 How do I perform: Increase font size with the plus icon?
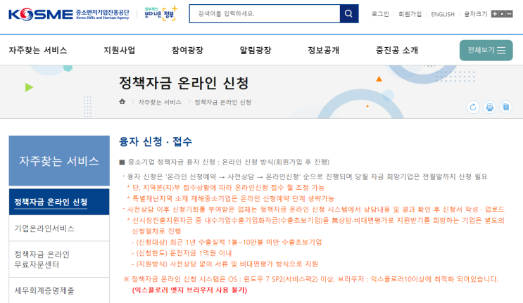(495, 14)
